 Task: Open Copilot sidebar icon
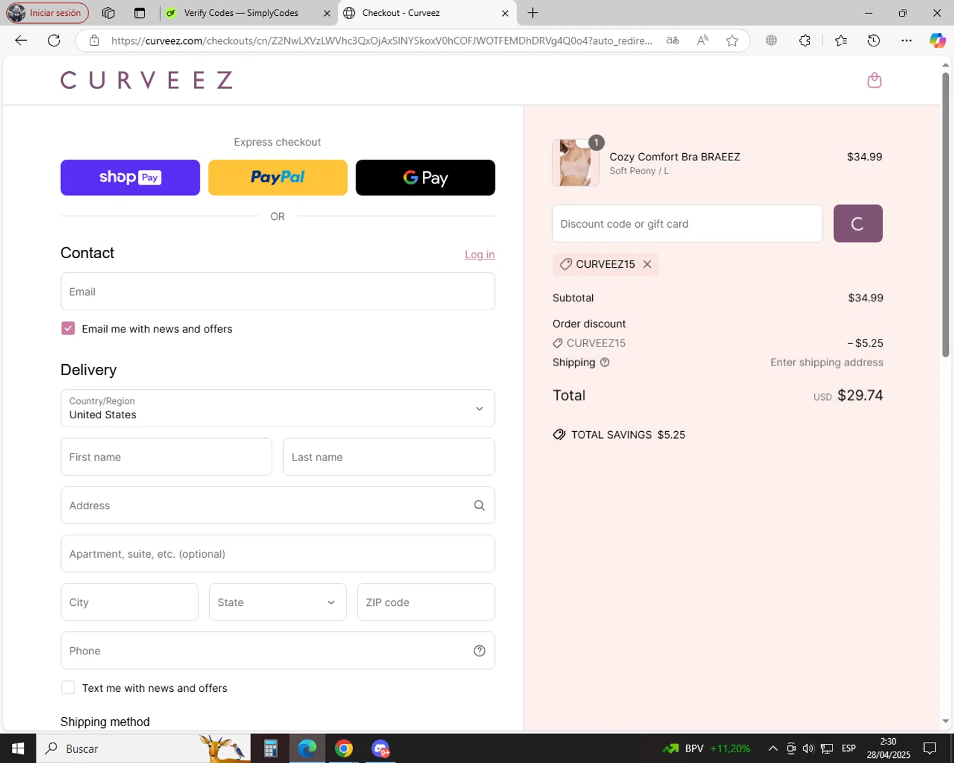click(937, 41)
